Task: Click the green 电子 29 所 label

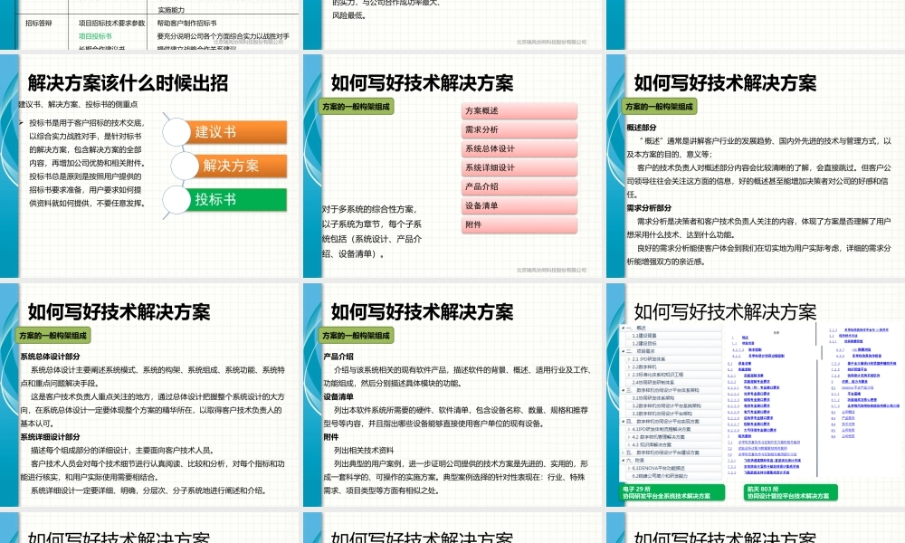Action: pyautogui.click(x=672, y=492)
